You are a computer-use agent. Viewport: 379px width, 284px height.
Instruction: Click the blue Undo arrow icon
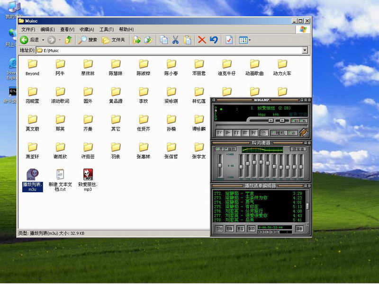[214, 40]
